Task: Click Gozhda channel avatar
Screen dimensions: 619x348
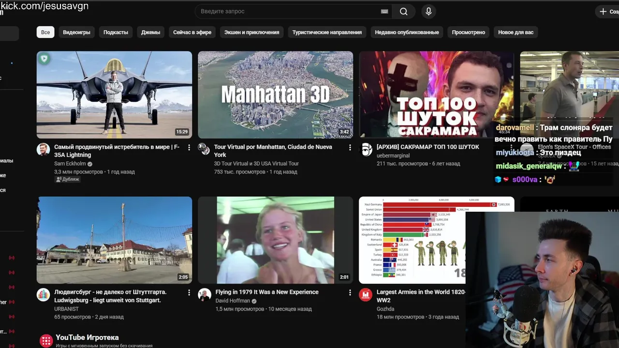Action: pos(366,294)
